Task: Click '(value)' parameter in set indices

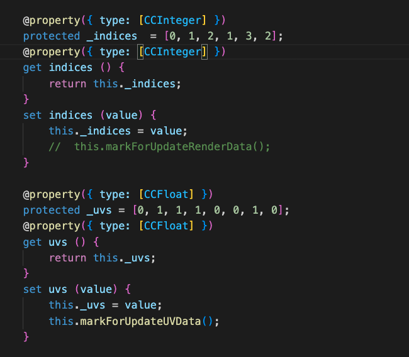Action: [121, 115]
